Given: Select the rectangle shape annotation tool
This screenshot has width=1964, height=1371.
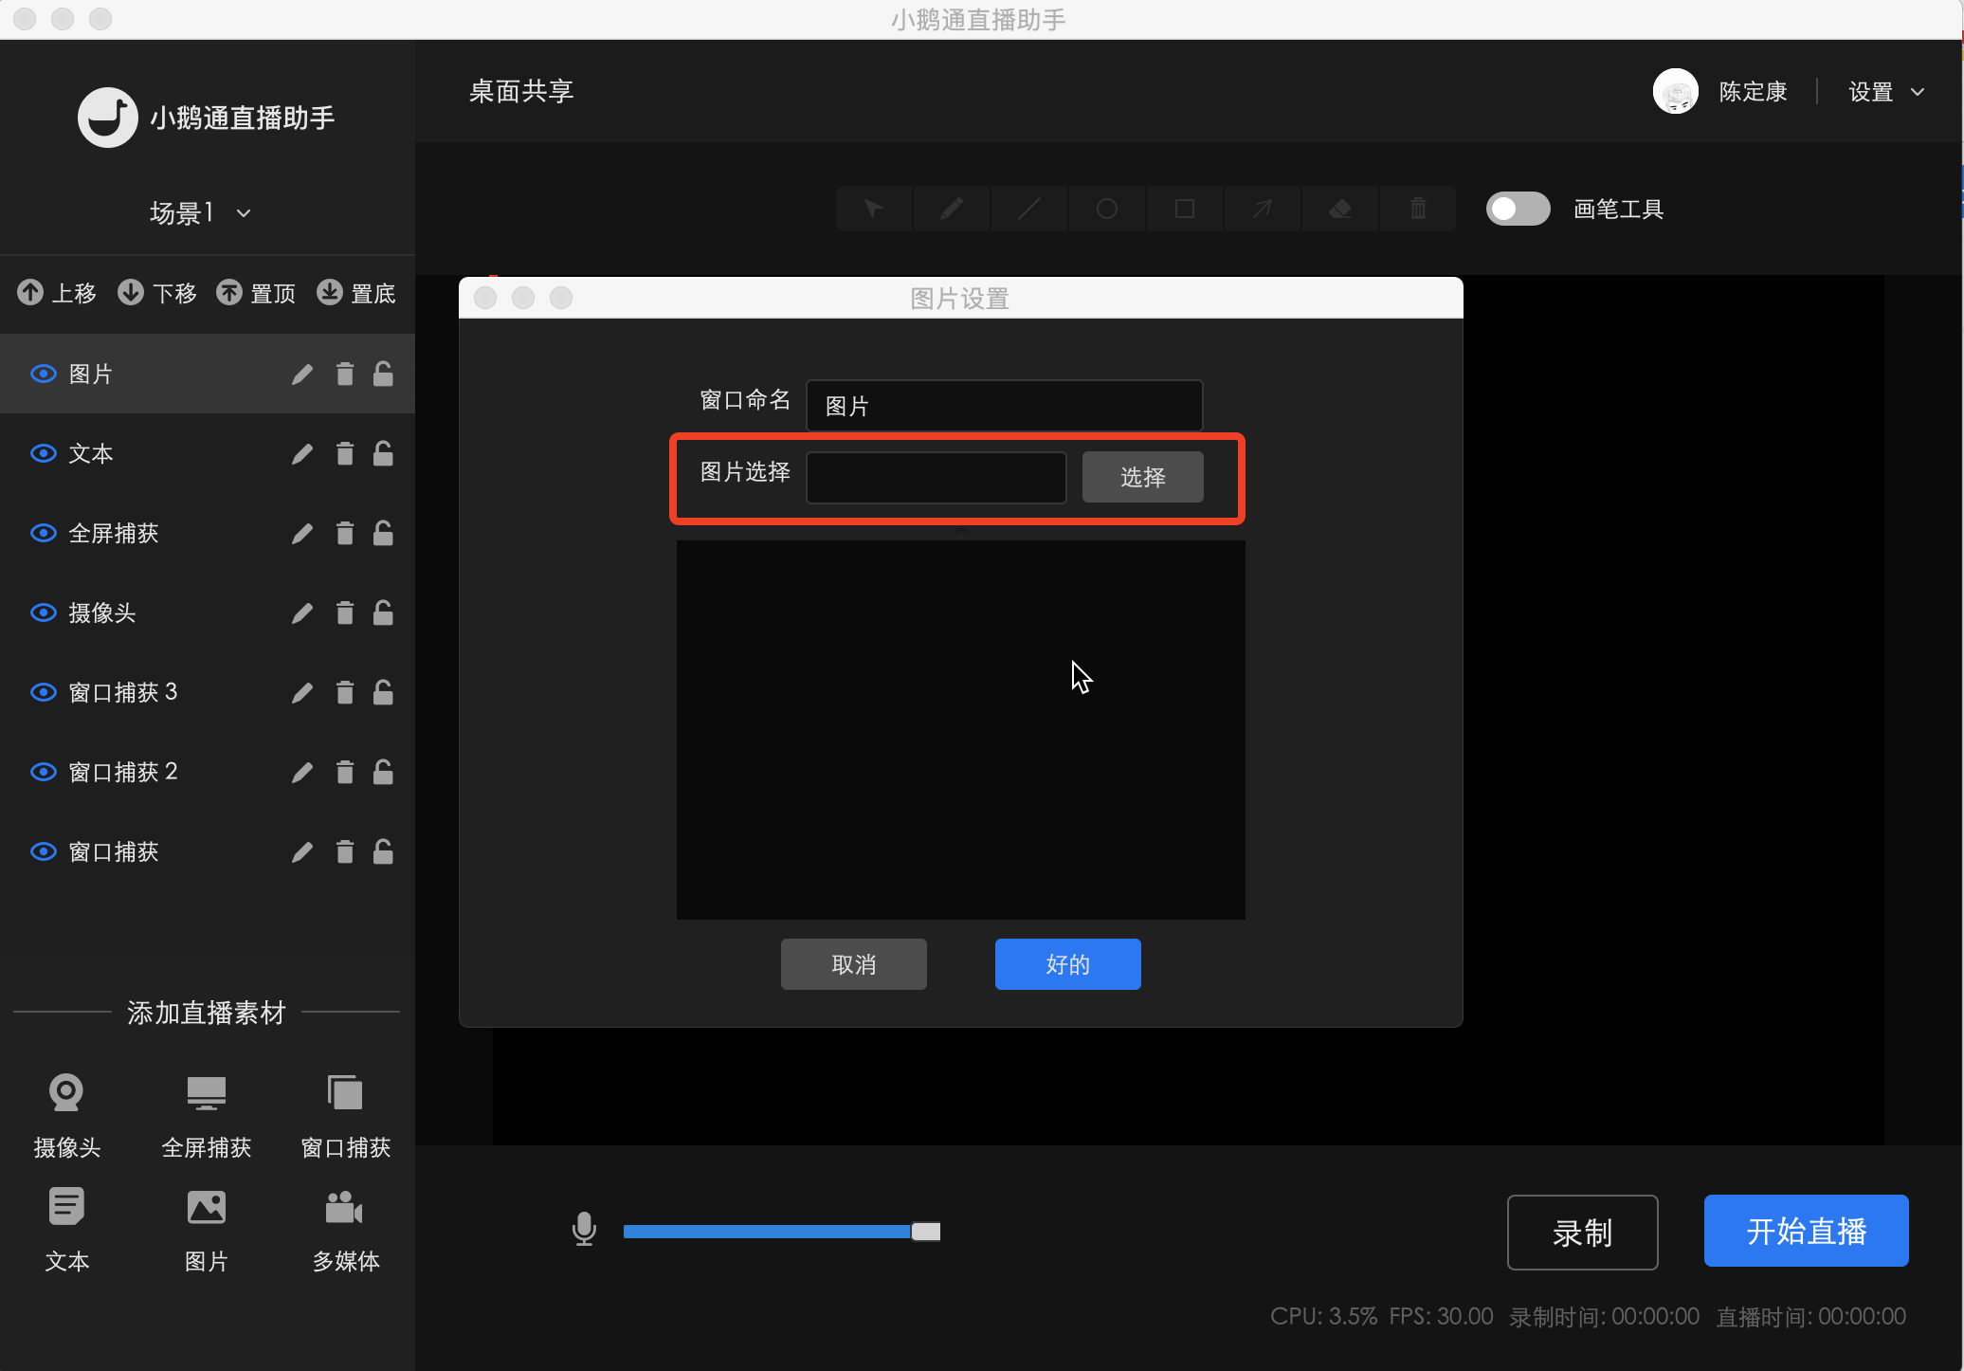Looking at the screenshot, I should [x=1184, y=209].
